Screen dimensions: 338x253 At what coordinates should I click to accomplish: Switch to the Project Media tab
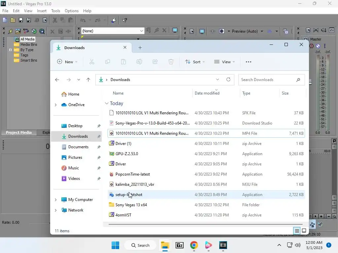[18, 132]
